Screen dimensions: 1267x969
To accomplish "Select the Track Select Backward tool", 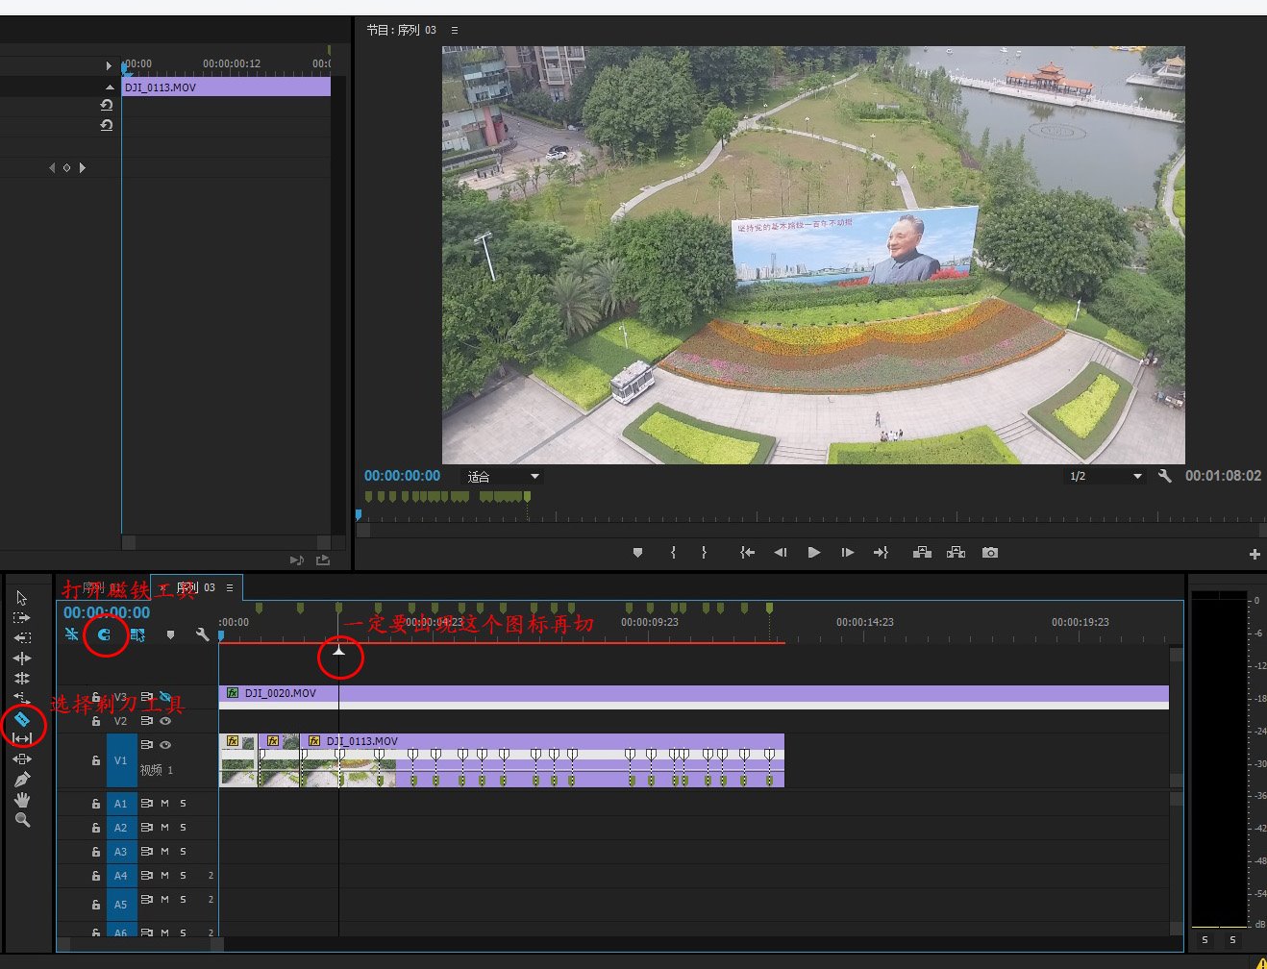I will click(22, 637).
